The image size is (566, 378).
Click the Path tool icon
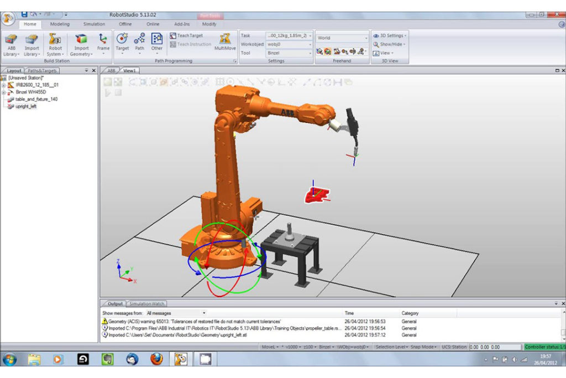pyautogui.click(x=139, y=39)
